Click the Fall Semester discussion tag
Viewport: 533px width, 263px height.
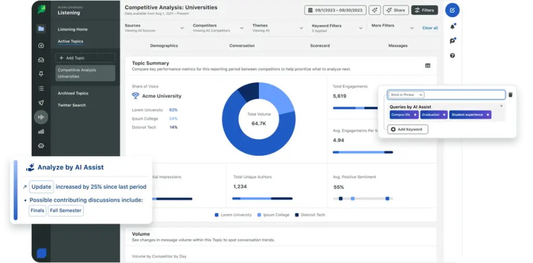(66, 211)
